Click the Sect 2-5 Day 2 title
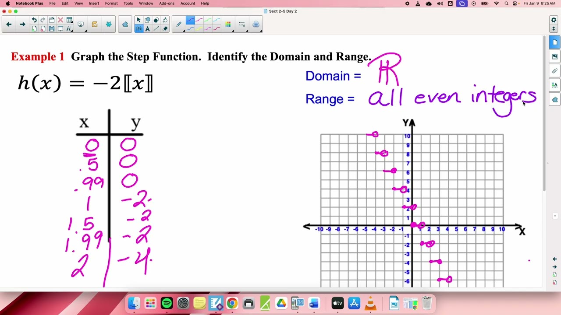Image resolution: width=561 pixels, height=315 pixels. click(x=283, y=11)
